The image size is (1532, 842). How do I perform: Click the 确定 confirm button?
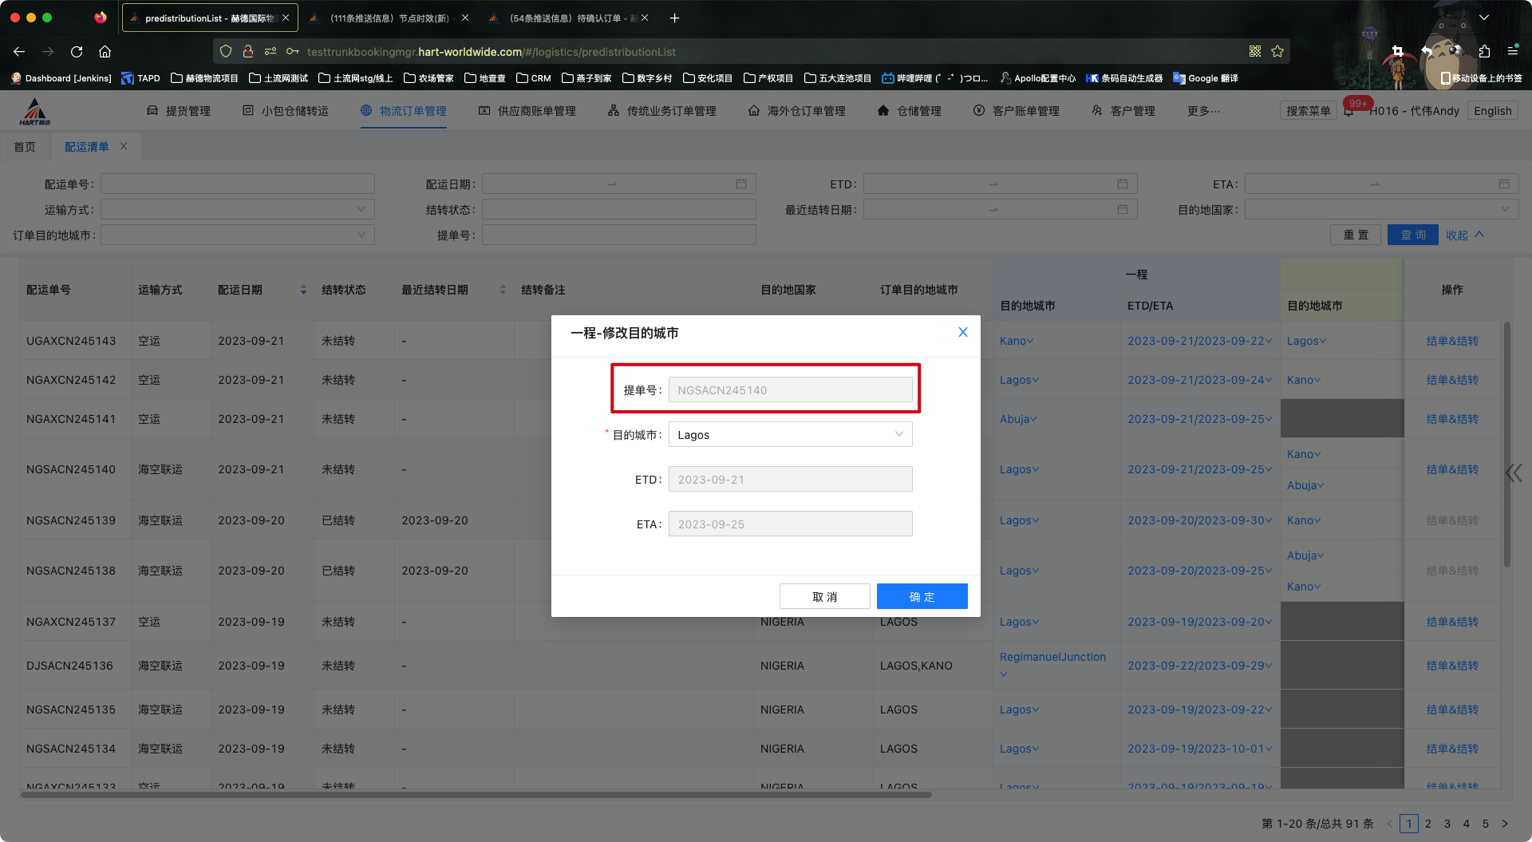click(922, 596)
